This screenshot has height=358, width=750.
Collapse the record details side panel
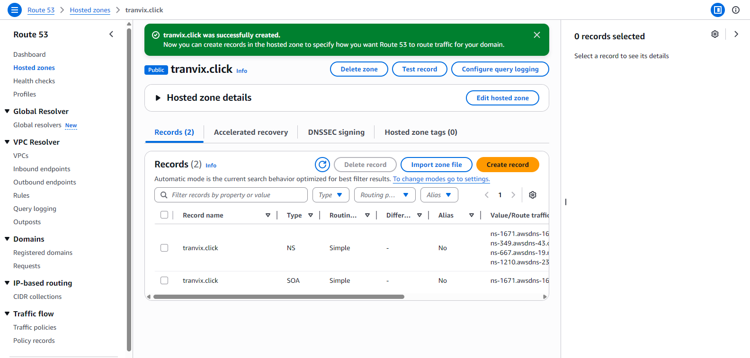click(736, 34)
